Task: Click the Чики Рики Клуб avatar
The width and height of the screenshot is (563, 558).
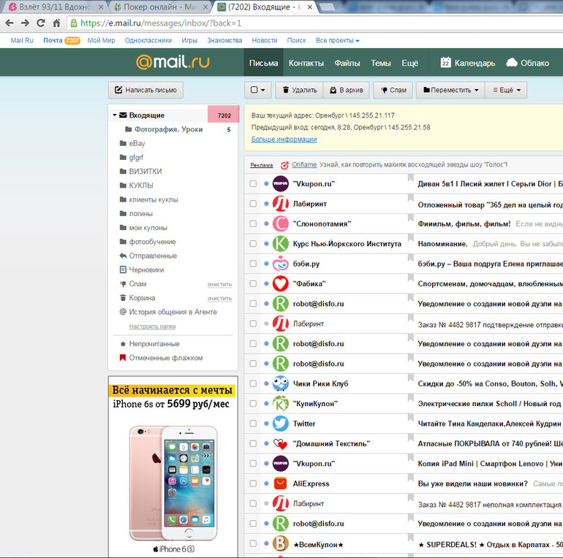Action: [280, 383]
